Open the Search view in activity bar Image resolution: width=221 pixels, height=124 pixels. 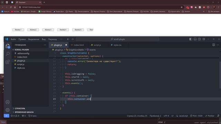pyautogui.click(x=8, y=54)
